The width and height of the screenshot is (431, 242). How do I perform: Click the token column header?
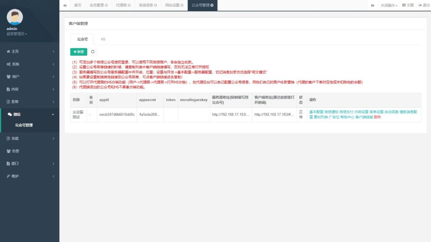(171, 100)
